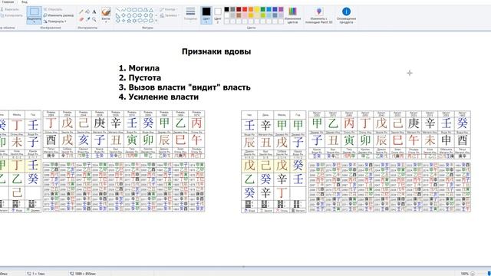Viewport: 491px width, 276px height.
Task: Click the line '2. Пустота'
Action: 140,77
